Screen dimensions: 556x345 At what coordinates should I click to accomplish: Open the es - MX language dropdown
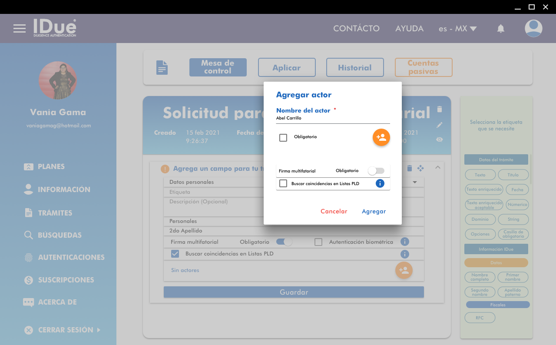pos(457,29)
